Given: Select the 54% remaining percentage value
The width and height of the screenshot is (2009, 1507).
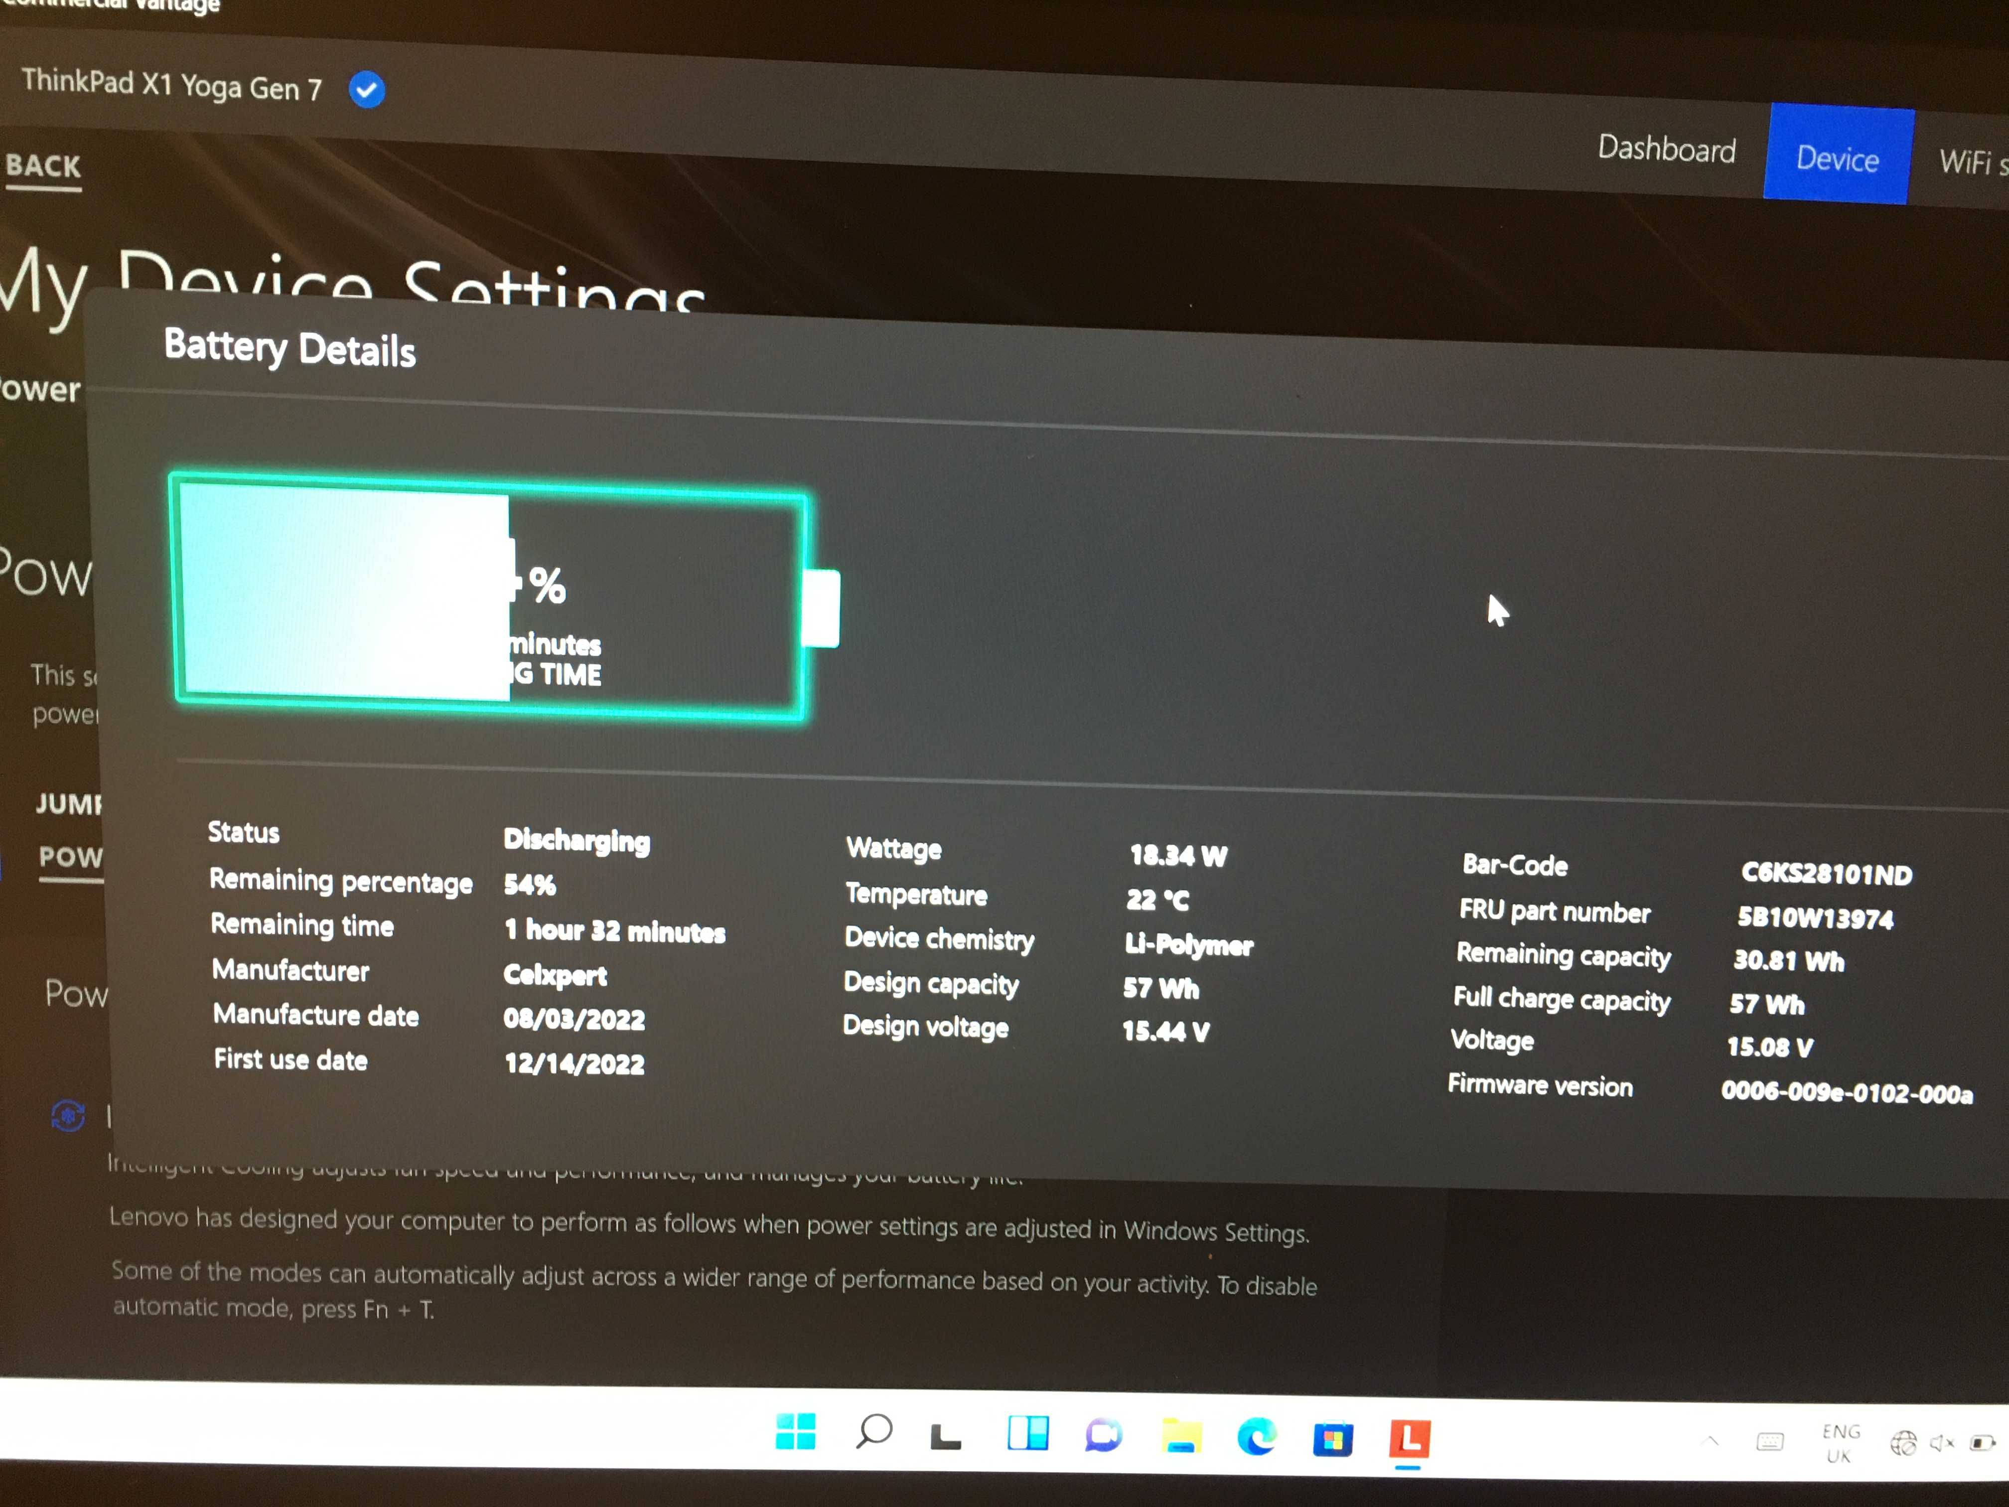Looking at the screenshot, I should pos(530,885).
